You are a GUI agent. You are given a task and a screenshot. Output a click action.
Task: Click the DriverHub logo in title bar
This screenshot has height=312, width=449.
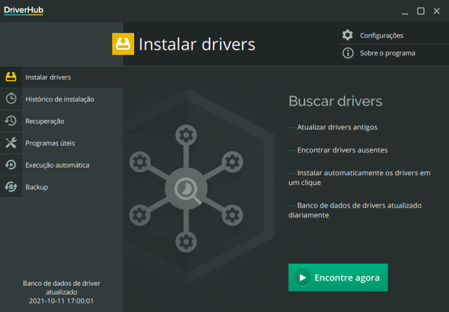tap(24, 10)
